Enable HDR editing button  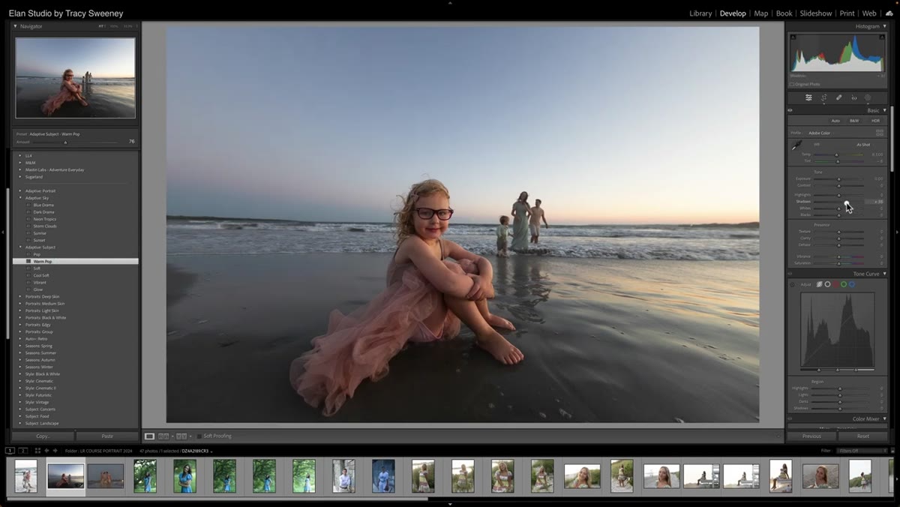point(874,121)
